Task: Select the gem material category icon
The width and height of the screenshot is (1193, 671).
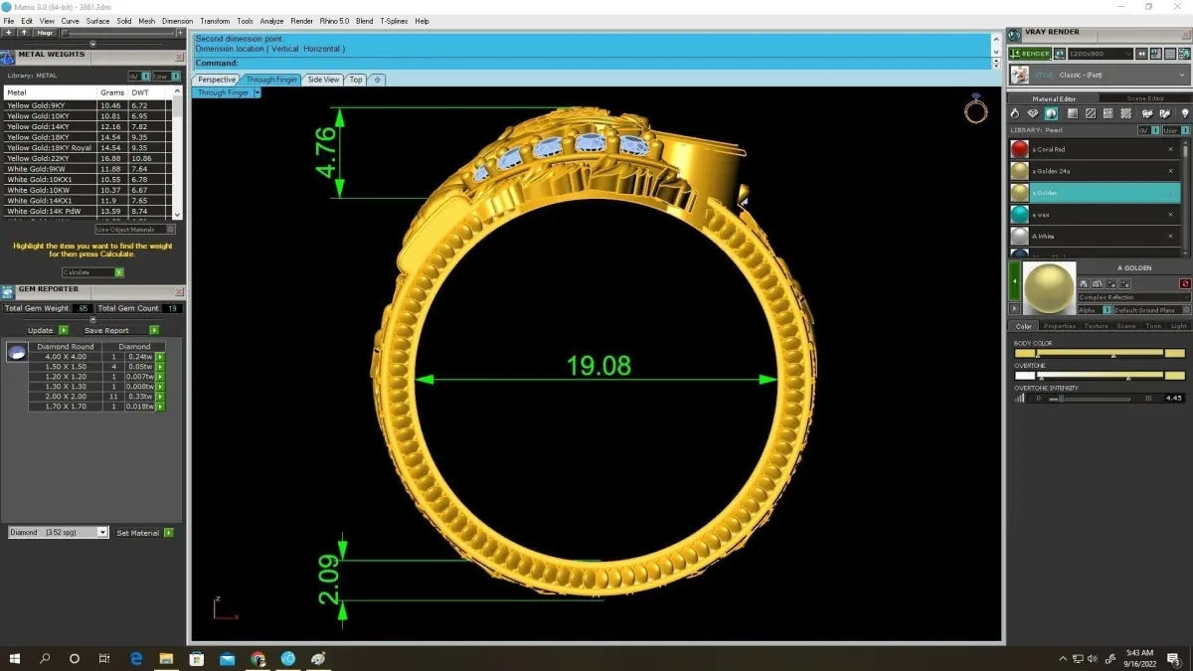Action: pos(1033,114)
